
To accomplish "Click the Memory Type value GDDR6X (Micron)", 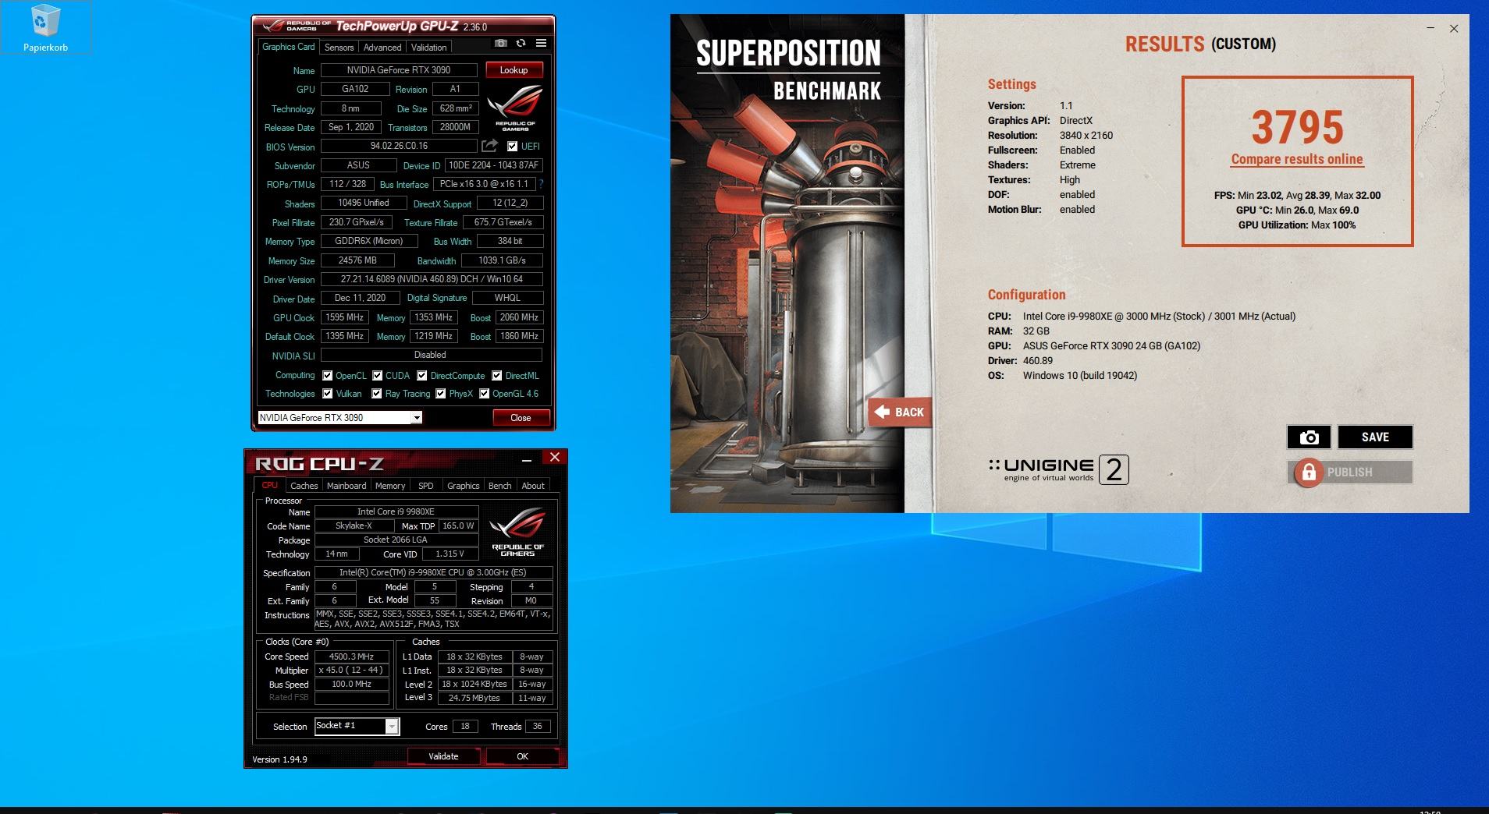I will 369,241.
